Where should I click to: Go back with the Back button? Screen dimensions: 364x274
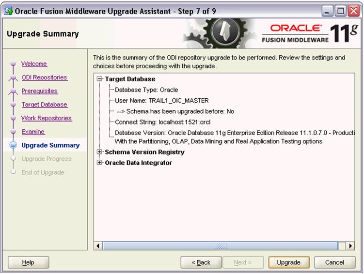point(201,262)
